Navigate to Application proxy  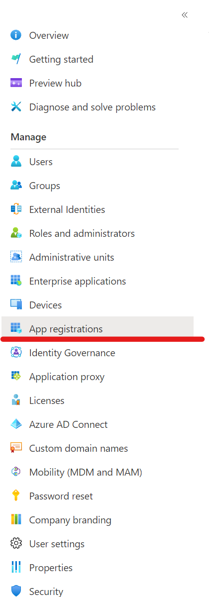(x=98, y=377)
